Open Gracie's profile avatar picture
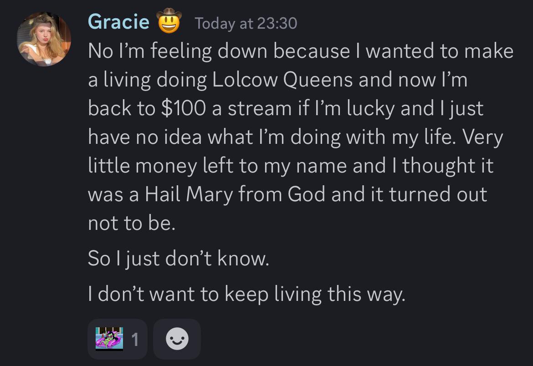The width and height of the screenshot is (533, 366). [44, 39]
